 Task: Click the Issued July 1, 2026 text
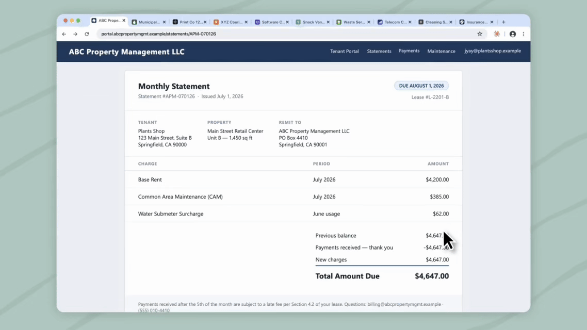(x=222, y=96)
